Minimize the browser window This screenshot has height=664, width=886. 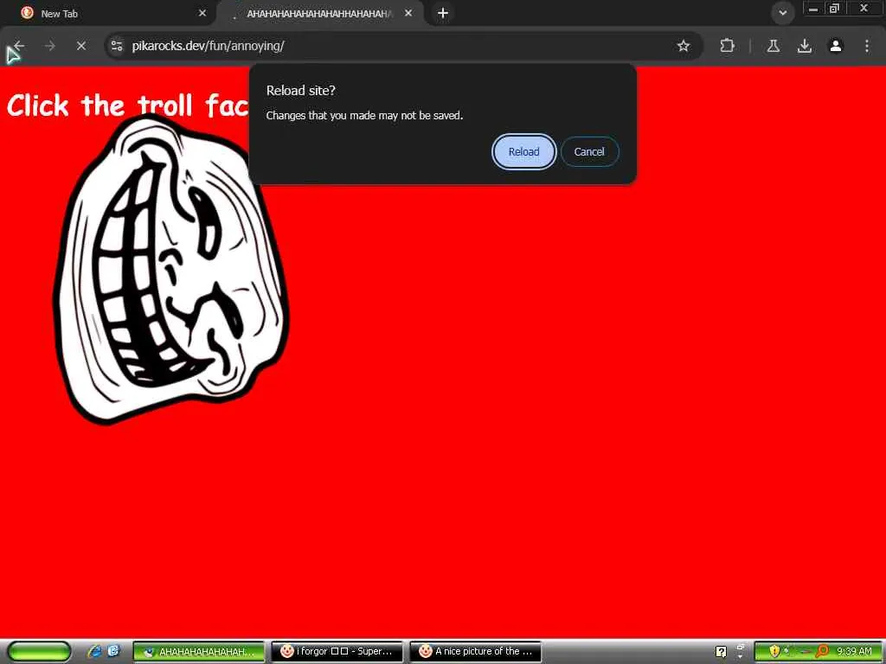tap(813, 9)
